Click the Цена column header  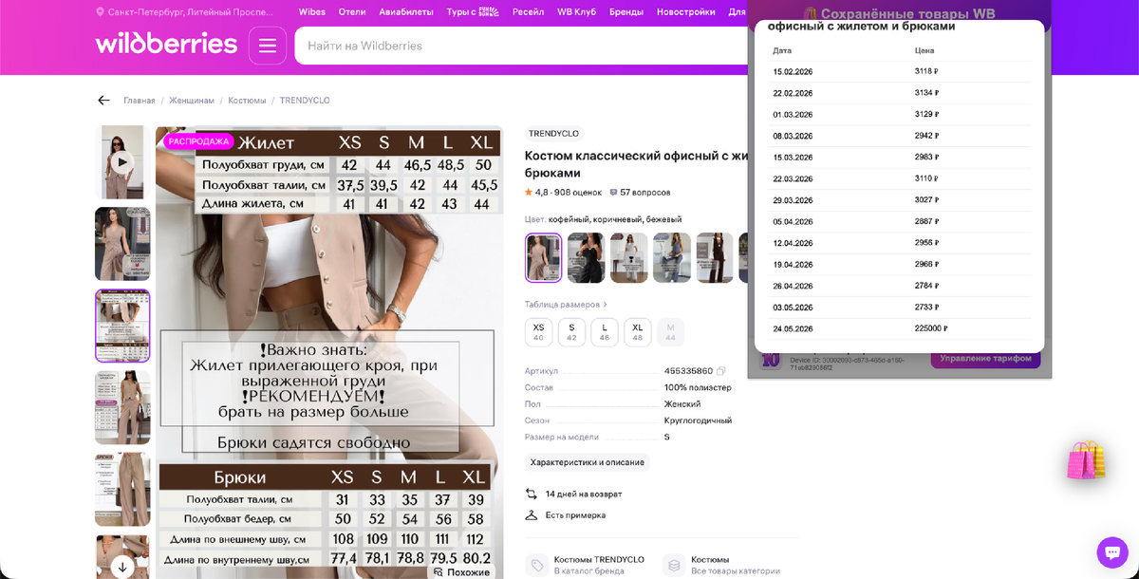[924, 50]
